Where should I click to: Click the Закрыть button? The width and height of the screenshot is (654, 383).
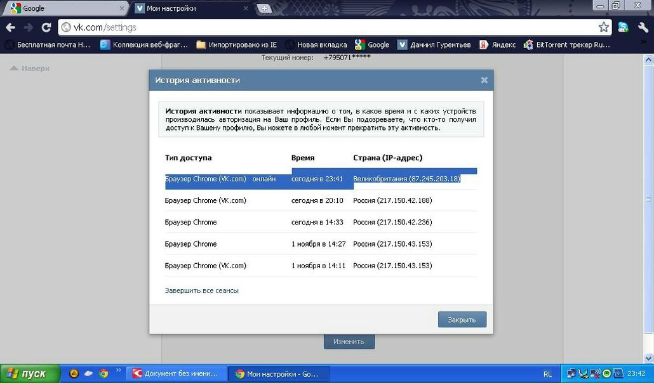click(x=462, y=320)
